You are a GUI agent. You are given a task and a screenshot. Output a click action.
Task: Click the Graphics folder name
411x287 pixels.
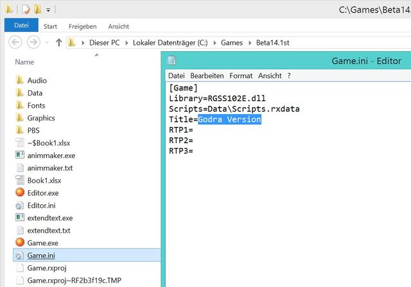[41, 118]
